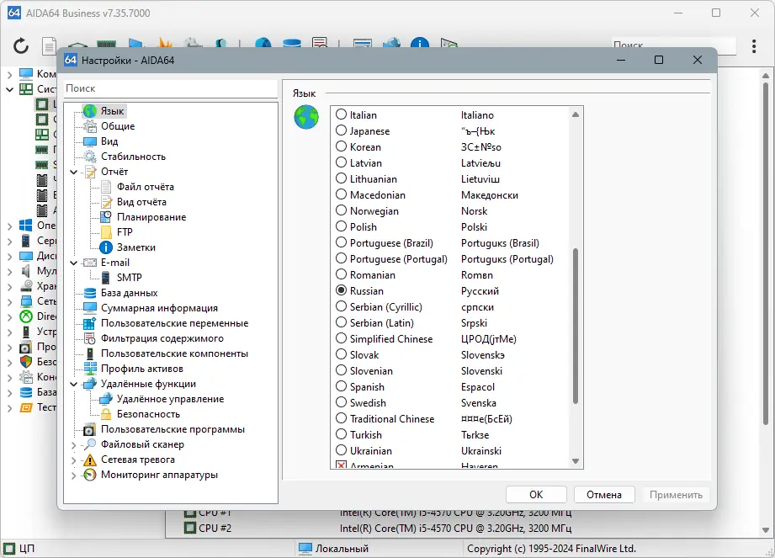The height and width of the screenshot is (558, 775).
Task: Click Сетевая тревога warning icon
Action: [x=90, y=460]
